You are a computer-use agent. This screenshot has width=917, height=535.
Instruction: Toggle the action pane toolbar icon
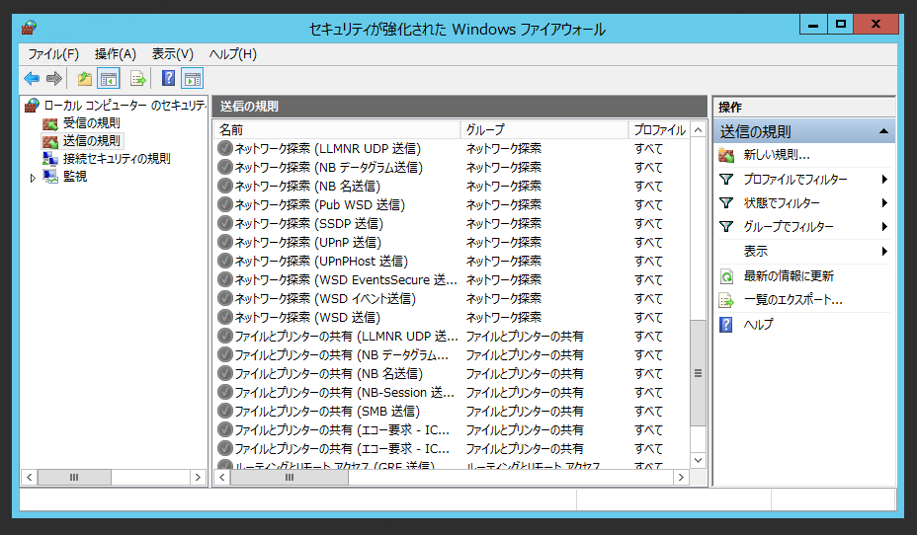click(193, 78)
